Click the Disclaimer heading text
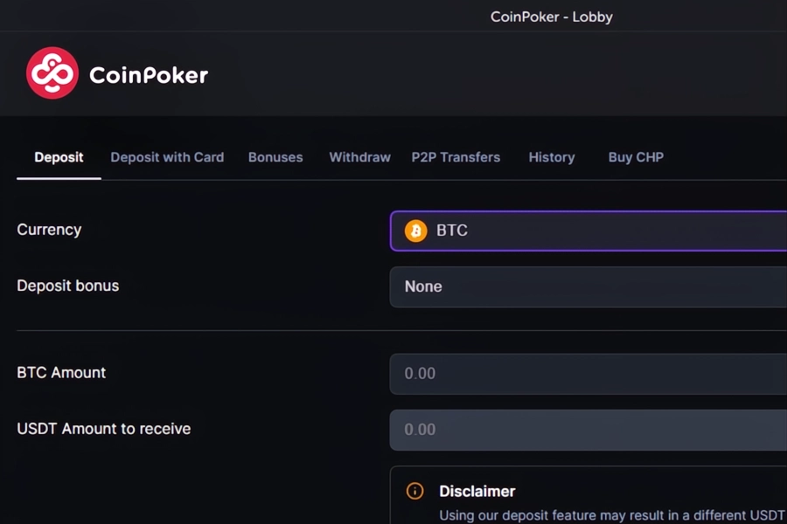Viewport: 787px width, 524px height. point(477,491)
